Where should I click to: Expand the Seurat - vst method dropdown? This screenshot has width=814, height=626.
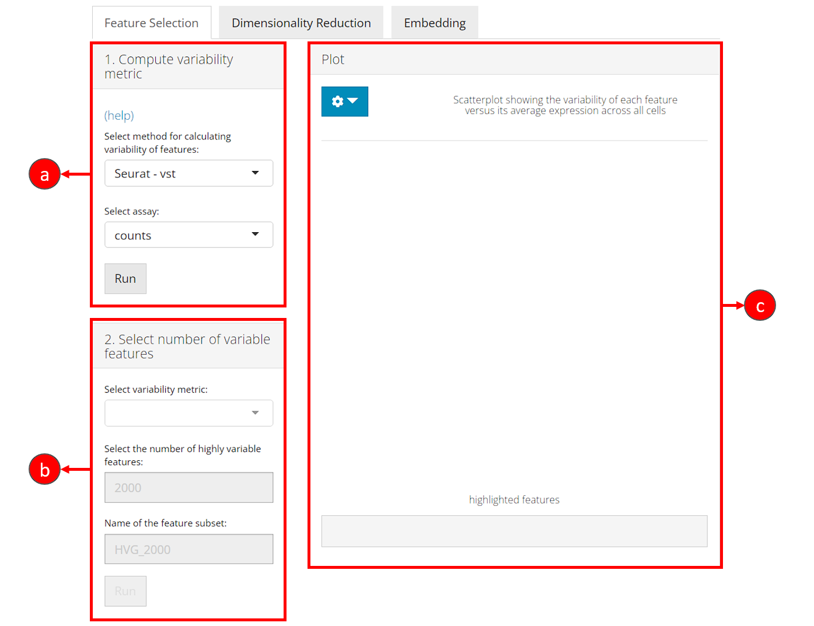[188, 173]
